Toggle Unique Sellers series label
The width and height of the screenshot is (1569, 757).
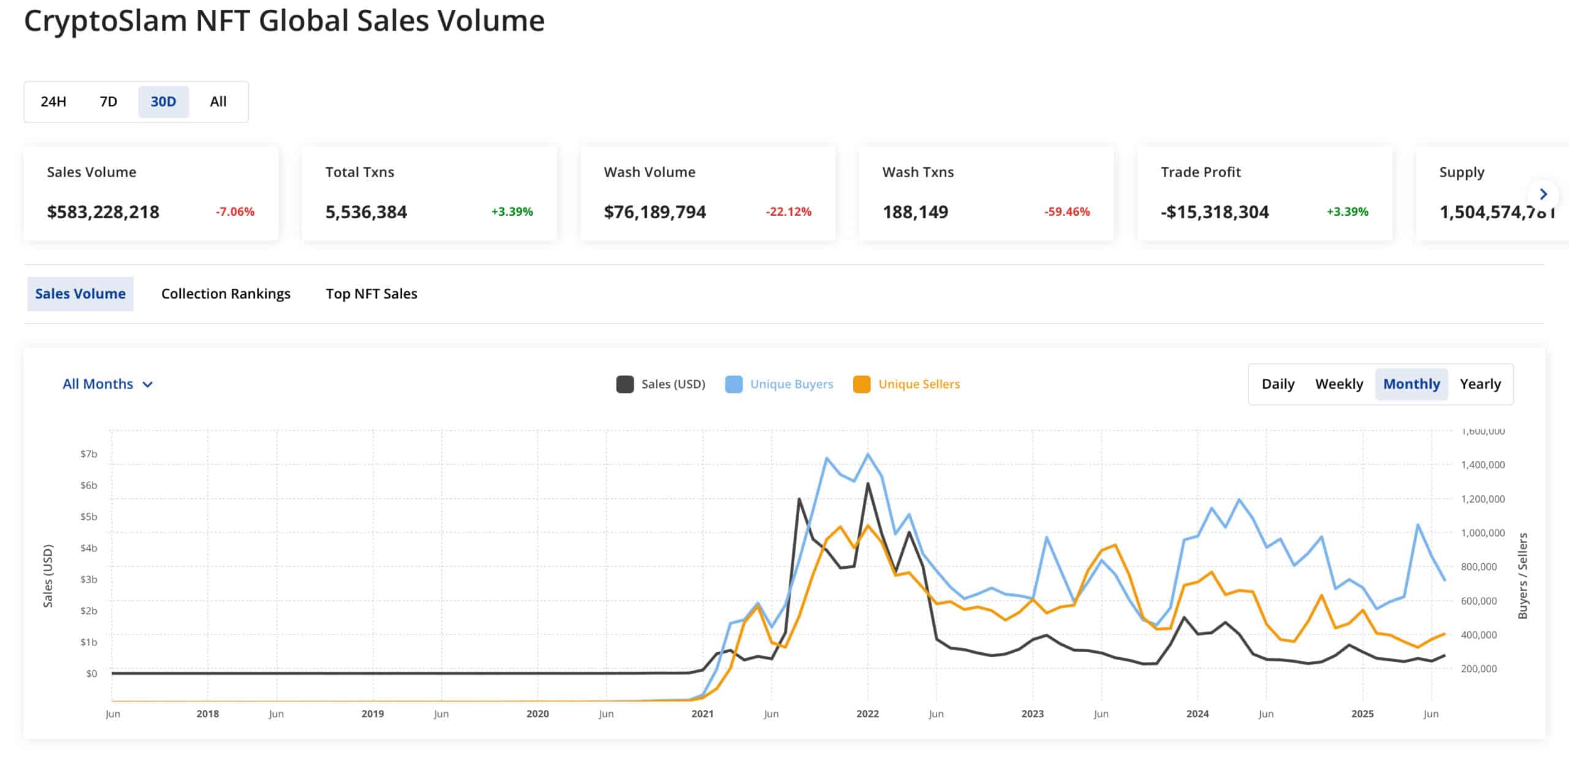pos(919,384)
